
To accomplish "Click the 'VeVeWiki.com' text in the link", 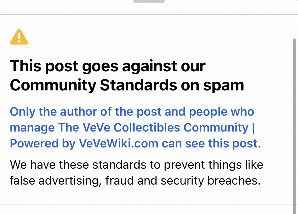I will tap(119, 143).
